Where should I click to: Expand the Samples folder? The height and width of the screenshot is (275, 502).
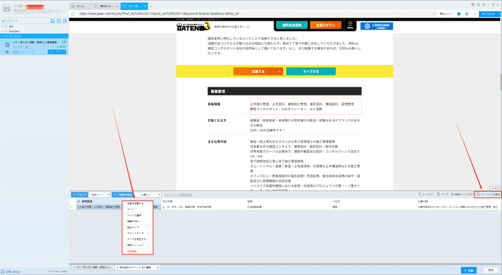(3, 31)
